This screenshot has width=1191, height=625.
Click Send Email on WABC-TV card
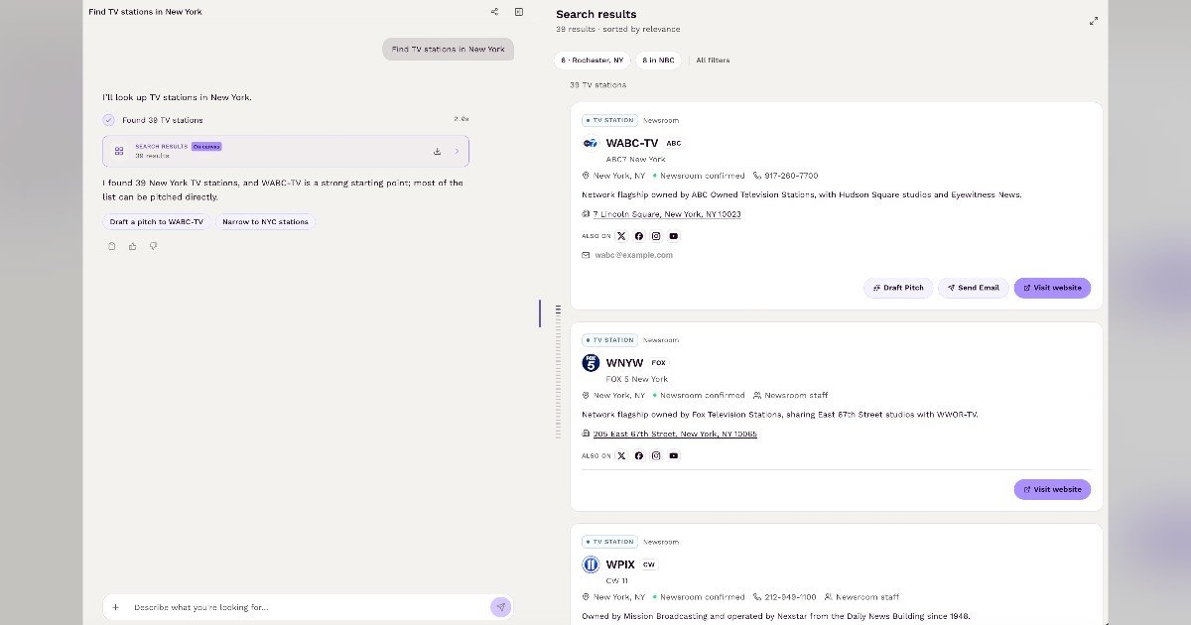click(x=974, y=288)
